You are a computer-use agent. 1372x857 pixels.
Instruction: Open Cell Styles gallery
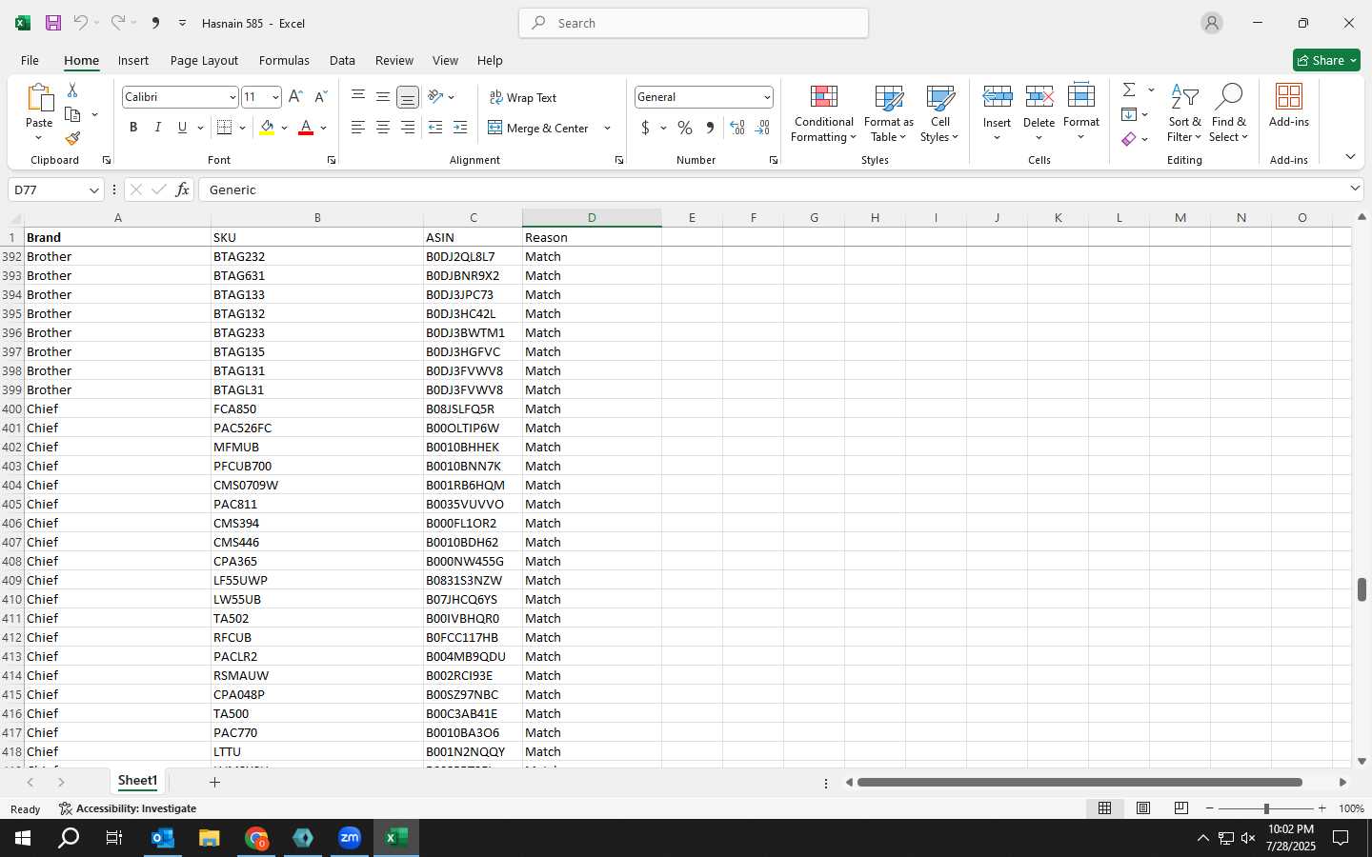939,114
